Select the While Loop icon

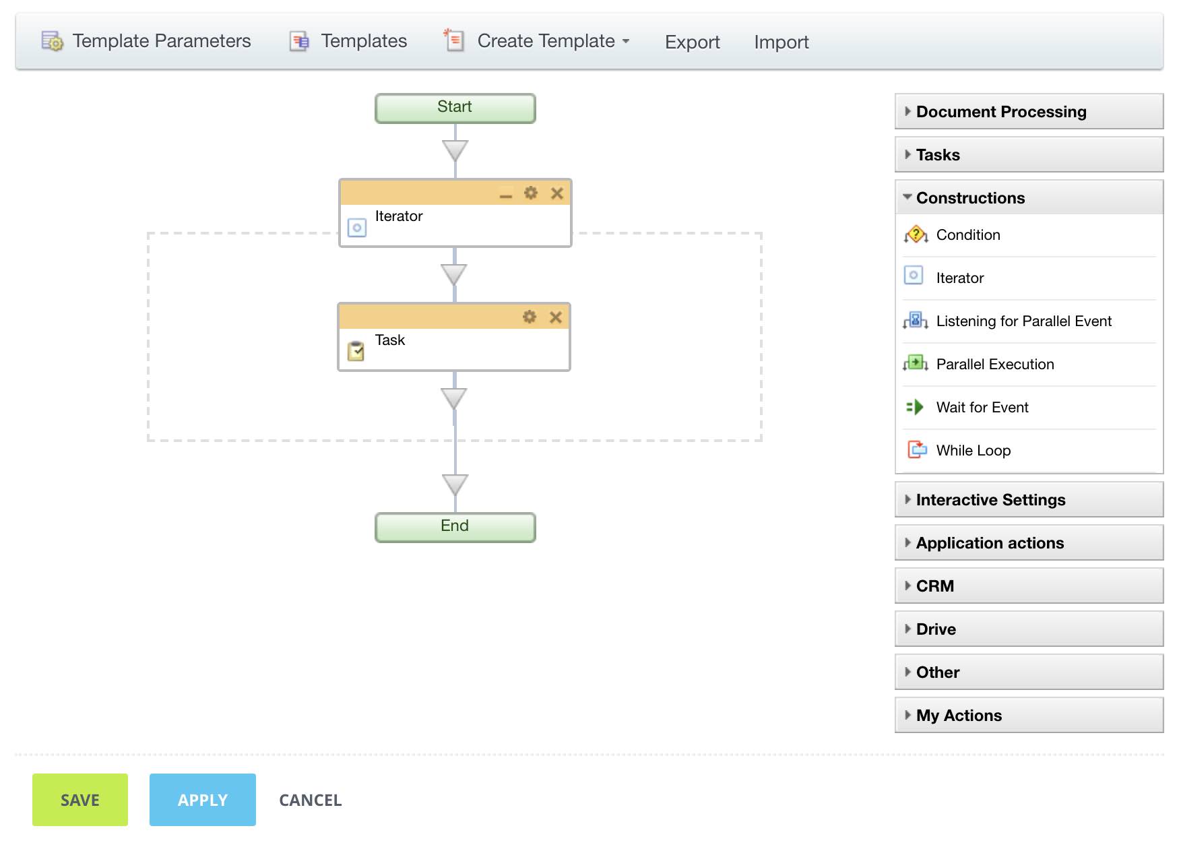pos(916,449)
